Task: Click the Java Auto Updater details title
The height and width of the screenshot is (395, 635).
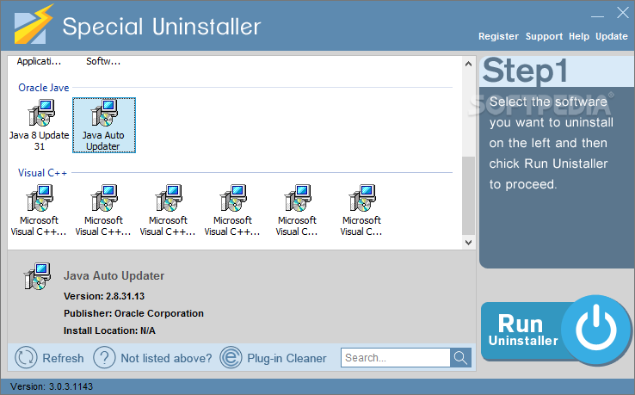Action: pos(114,276)
